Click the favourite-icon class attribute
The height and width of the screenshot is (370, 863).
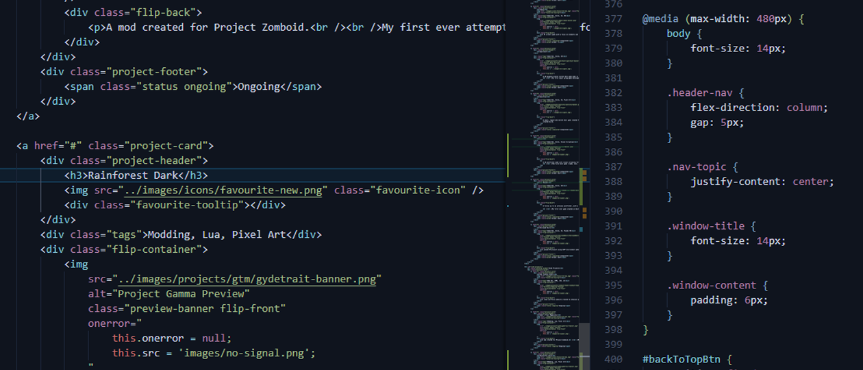coord(400,190)
